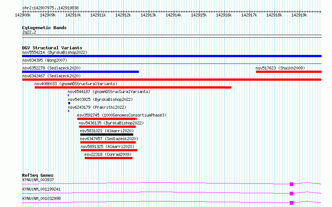Click the black nsv5831021 variant bar
Image resolution: width=332 pixels, height=207 pixels.
(107, 135)
